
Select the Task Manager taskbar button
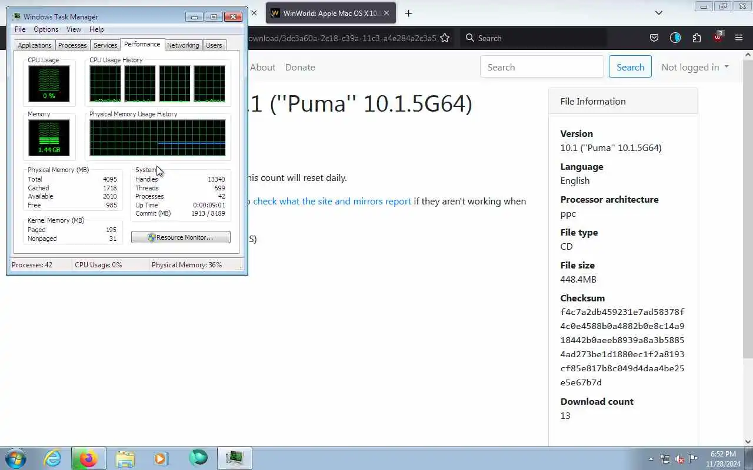point(235,458)
